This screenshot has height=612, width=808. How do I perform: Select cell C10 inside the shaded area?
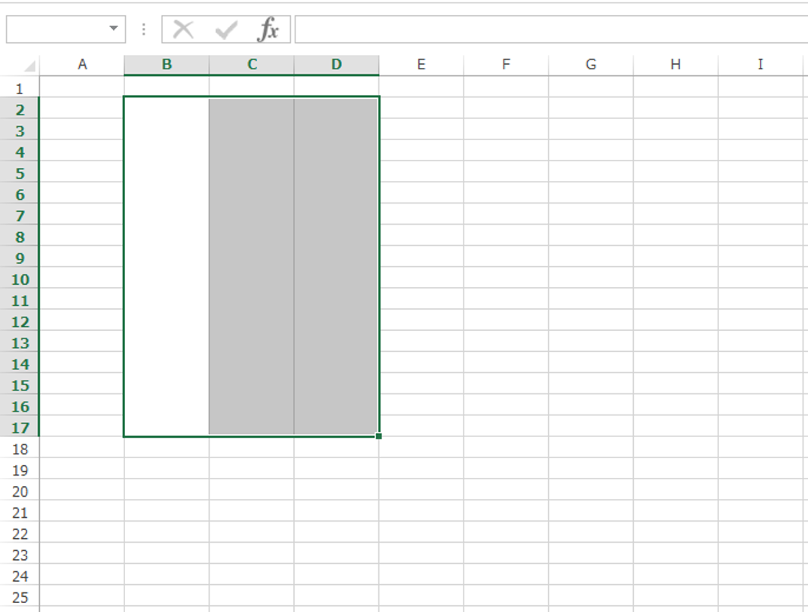click(x=252, y=280)
